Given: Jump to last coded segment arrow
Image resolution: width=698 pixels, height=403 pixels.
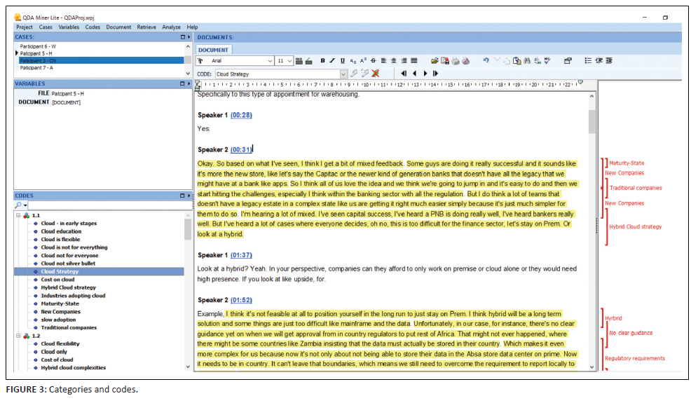Looking at the screenshot, I should 435,74.
